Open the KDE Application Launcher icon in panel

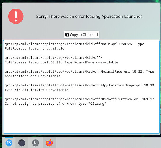click(9, 143)
